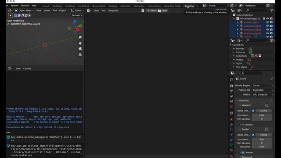Open the Python console editor type menu

click(x=10, y=68)
